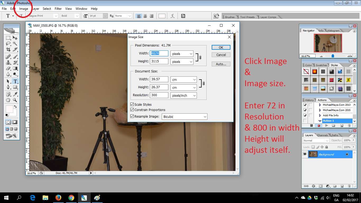Delete layer via Layers panel trash icon
Viewport: 361px width, 203px height.
tap(349, 186)
